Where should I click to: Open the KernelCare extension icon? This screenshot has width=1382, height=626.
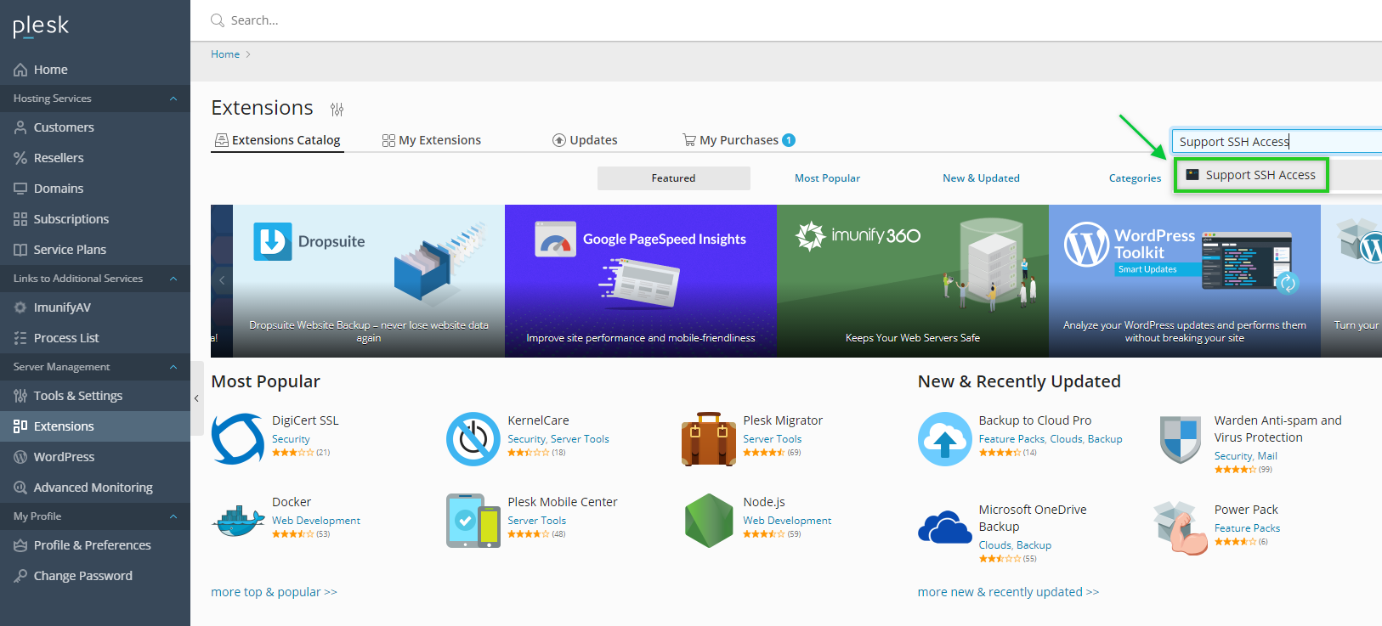tap(473, 439)
